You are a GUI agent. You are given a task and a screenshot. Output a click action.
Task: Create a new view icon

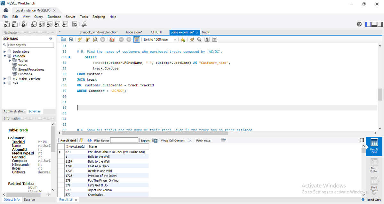[x=50, y=24]
